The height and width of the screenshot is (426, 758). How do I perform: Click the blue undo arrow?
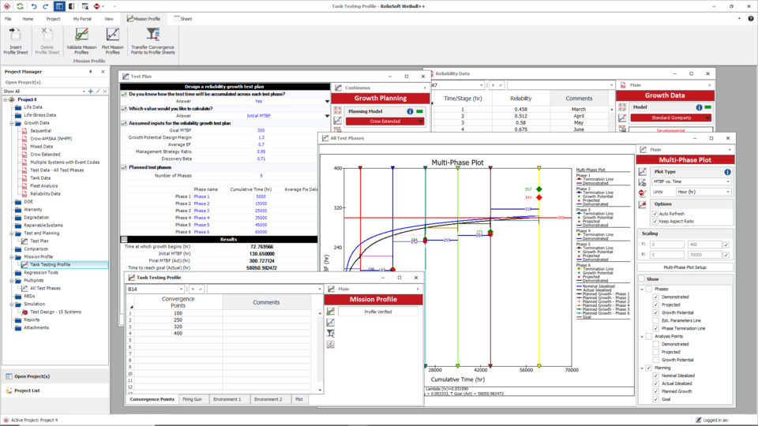[33, 6]
